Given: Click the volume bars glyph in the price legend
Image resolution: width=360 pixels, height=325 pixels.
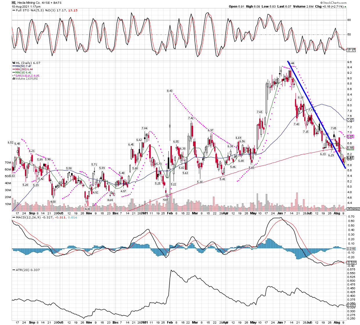Looking at the screenshot, I should point(14,79).
